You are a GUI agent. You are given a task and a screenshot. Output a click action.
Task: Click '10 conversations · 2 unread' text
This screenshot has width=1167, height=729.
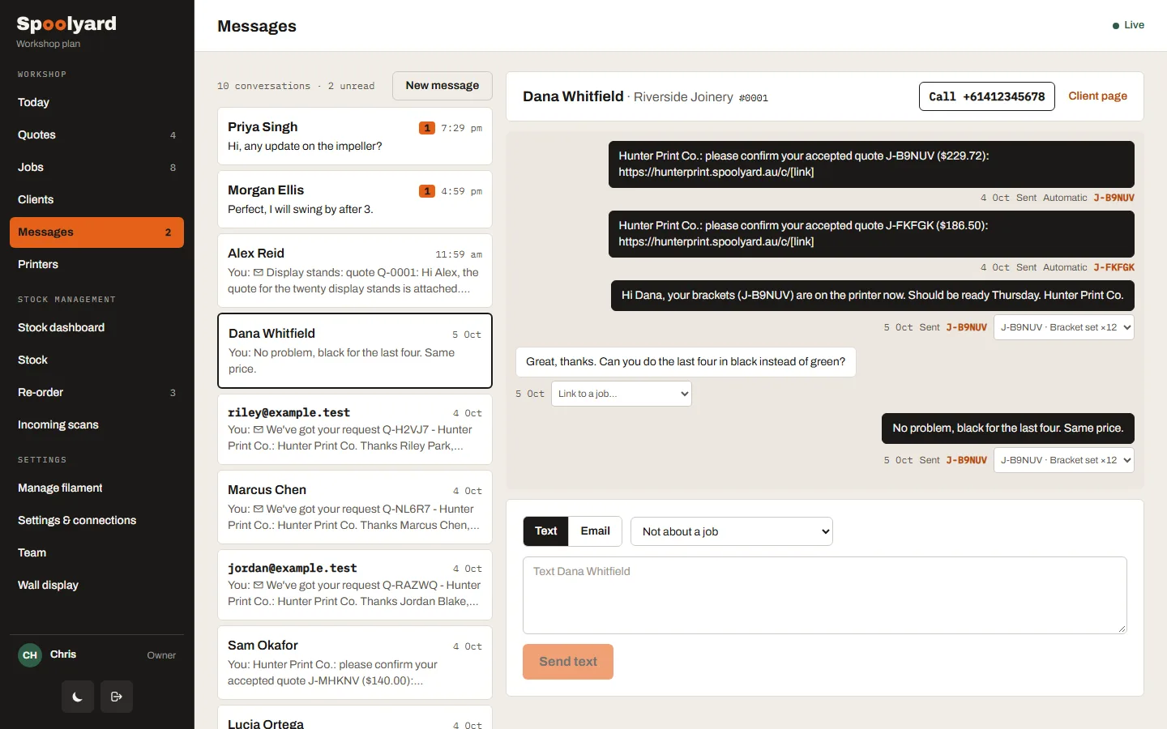click(x=296, y=86)
